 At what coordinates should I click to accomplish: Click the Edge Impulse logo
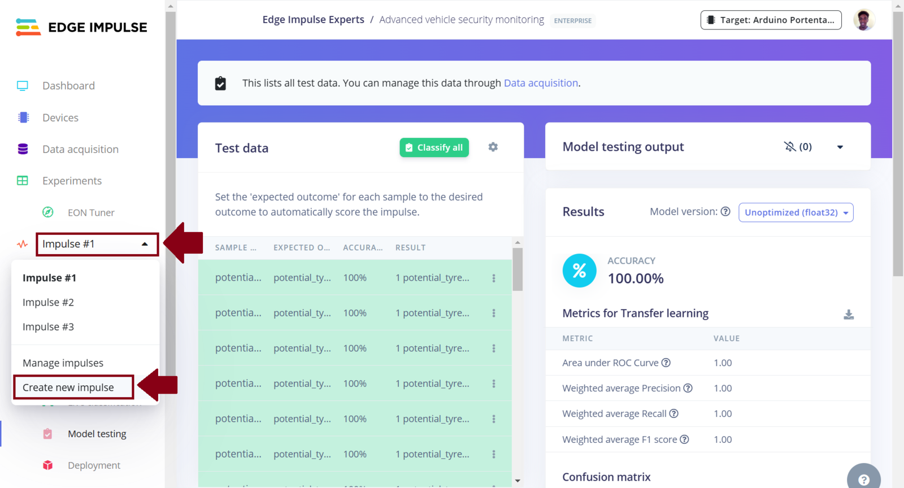point(81,27)
